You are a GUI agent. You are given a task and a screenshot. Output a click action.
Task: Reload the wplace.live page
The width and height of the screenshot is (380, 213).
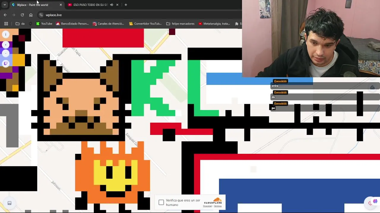pos(22,15)
